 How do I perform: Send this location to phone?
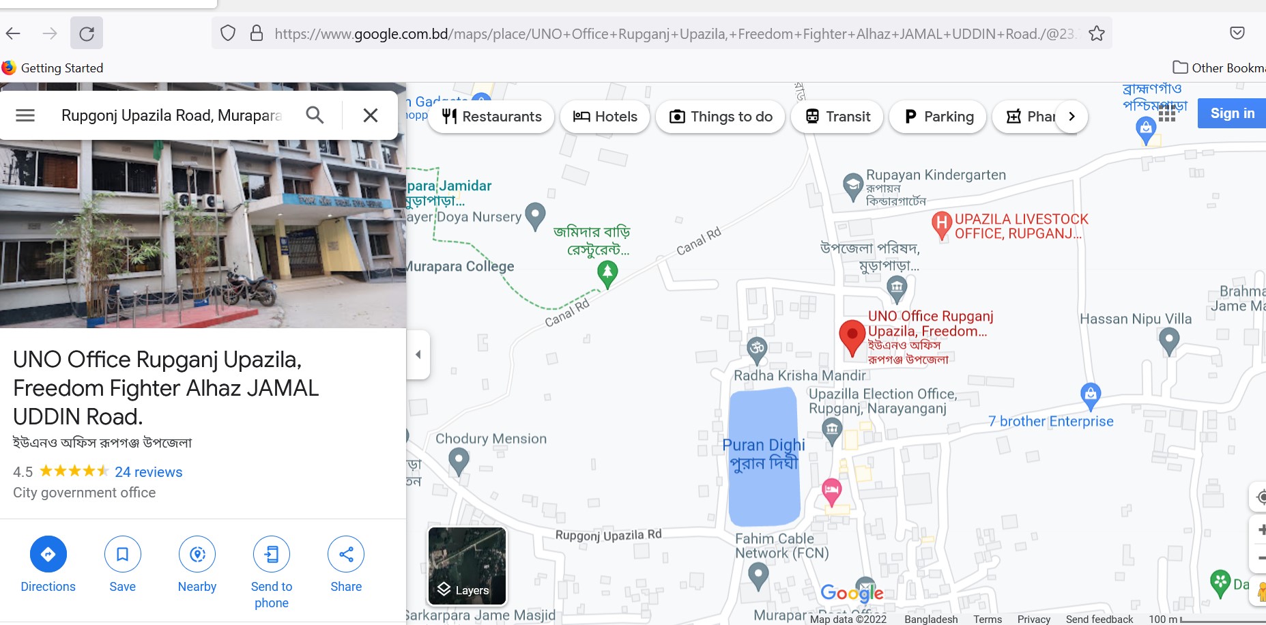pyautogui.click(x=272, y=554)
